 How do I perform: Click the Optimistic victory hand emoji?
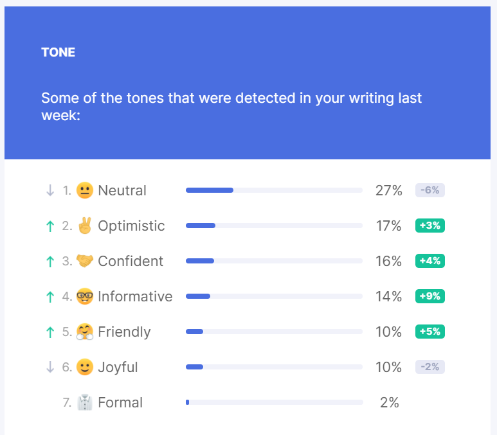click(84, 226)
